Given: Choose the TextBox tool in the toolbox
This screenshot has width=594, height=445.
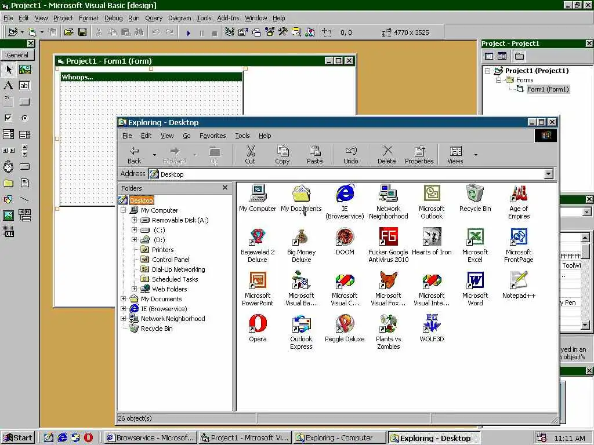Looking at the screenshot, I should pyautogui.click(x=24, y=86).
